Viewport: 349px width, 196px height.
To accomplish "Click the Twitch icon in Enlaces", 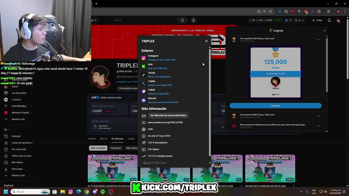I will pyautogui.click(x=144, y=92).
